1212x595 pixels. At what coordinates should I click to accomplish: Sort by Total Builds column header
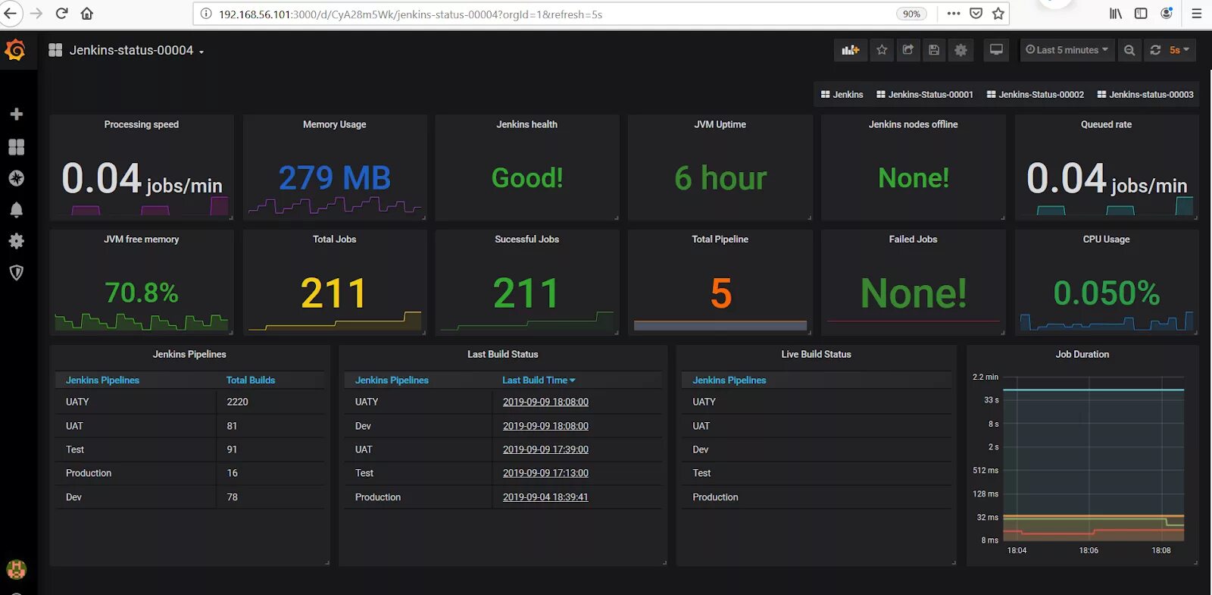[251, 380]
